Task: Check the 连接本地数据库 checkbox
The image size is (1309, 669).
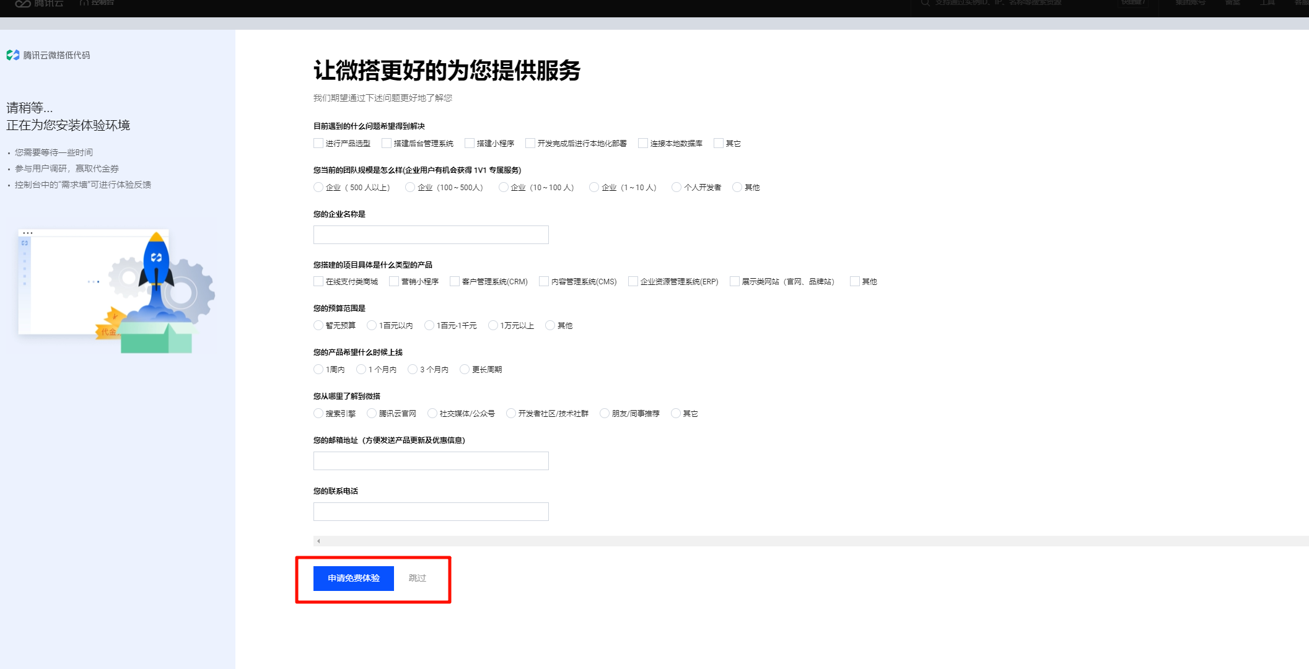Action: (x=643, y=144)
